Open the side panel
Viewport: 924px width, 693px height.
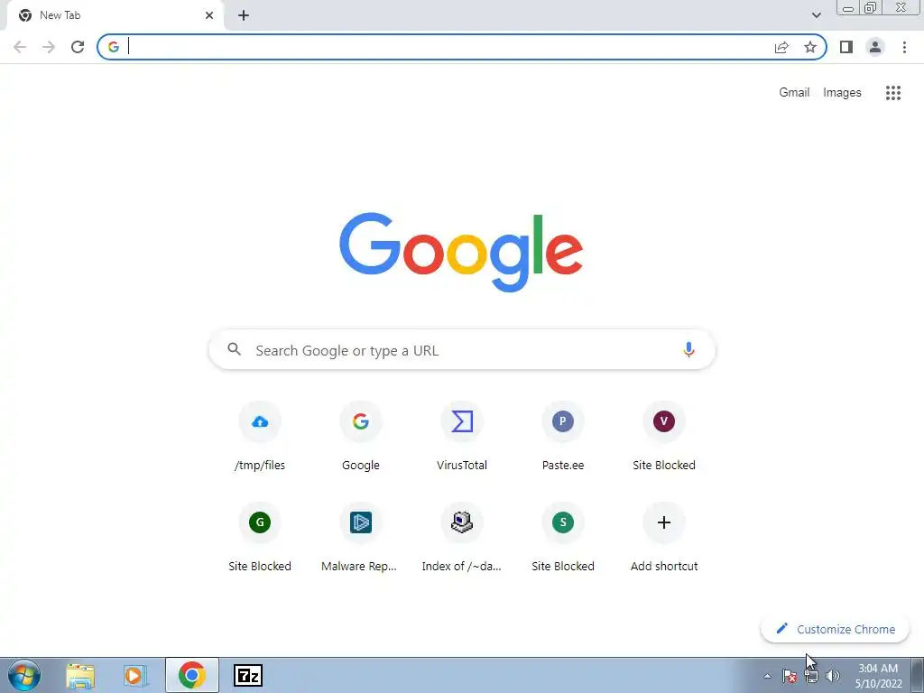tap(846, 47)
